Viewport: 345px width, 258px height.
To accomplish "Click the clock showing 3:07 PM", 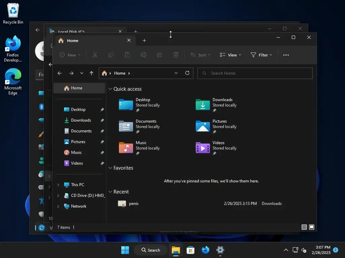I will click(321, 250).
